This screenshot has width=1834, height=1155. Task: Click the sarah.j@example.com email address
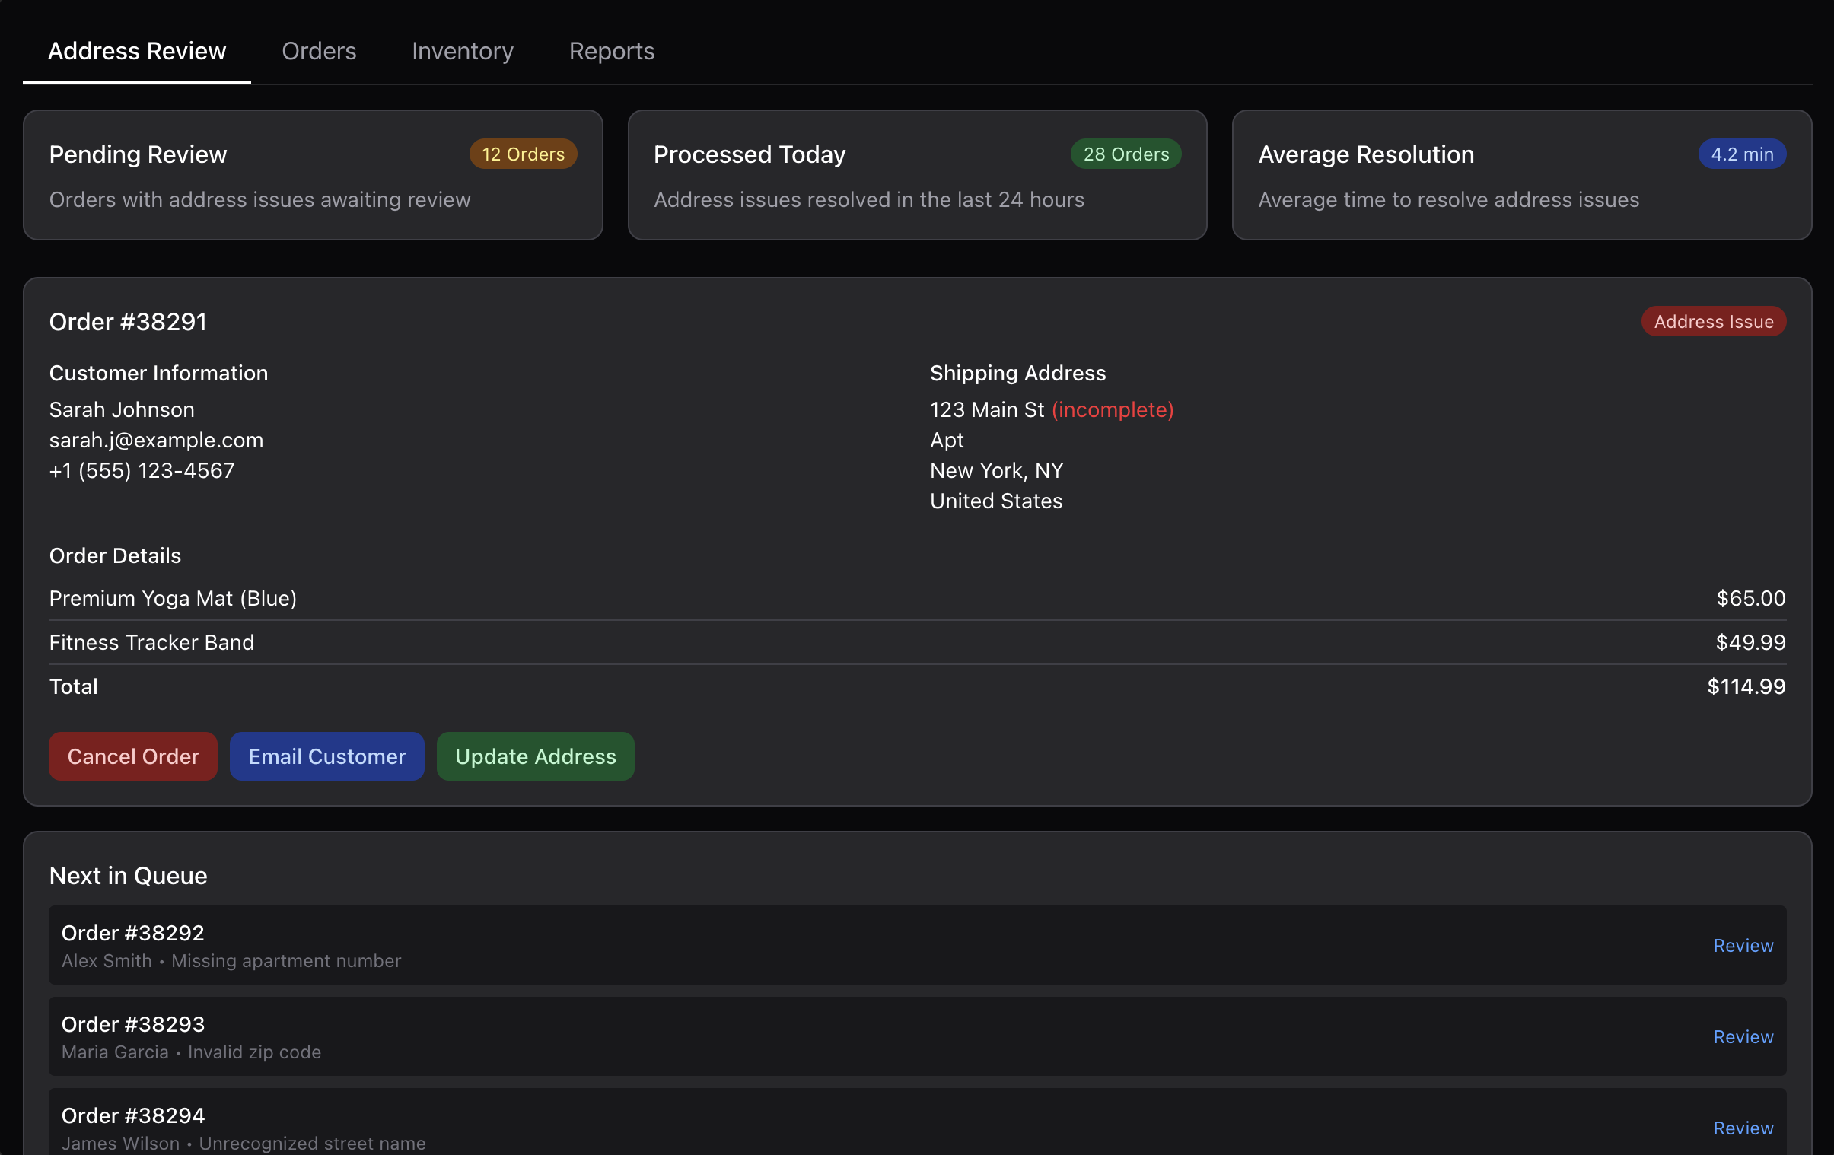coord(156,440)
